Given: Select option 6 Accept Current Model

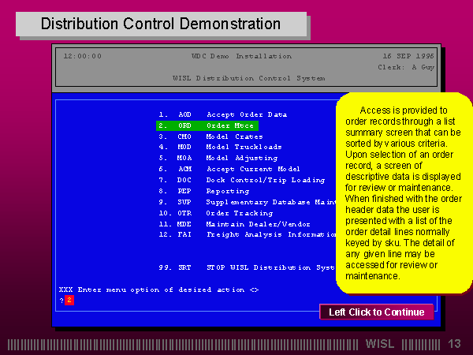Looking at the screenshot, I should pos(252,169).
